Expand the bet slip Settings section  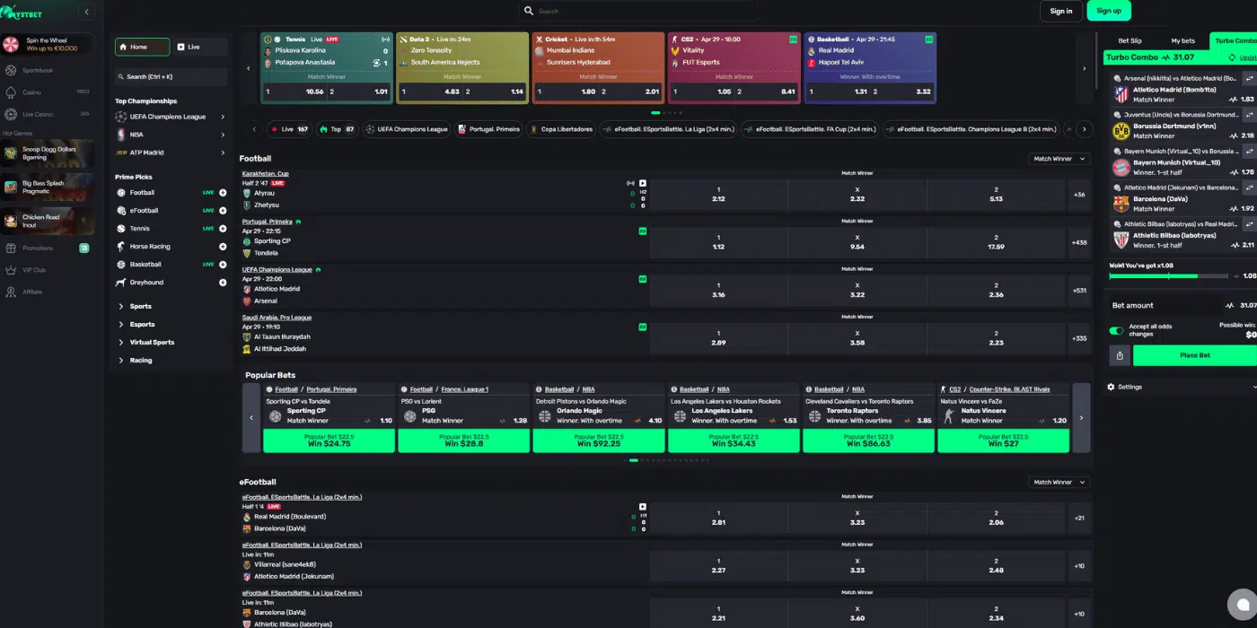(x=1182, y=387)
